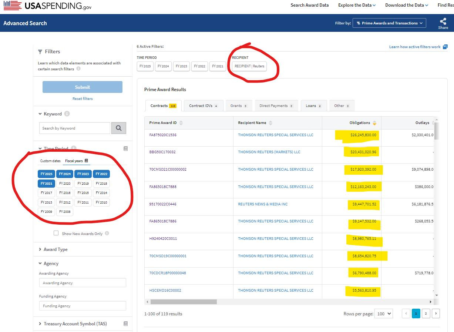Click the Awarding Agency input field
The height and width of the screenshot is (332, 454).
pos(83,283)
